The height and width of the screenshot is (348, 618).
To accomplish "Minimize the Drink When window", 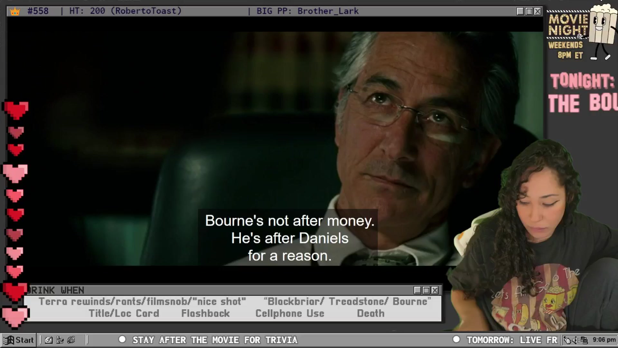I will pos(417,290).
